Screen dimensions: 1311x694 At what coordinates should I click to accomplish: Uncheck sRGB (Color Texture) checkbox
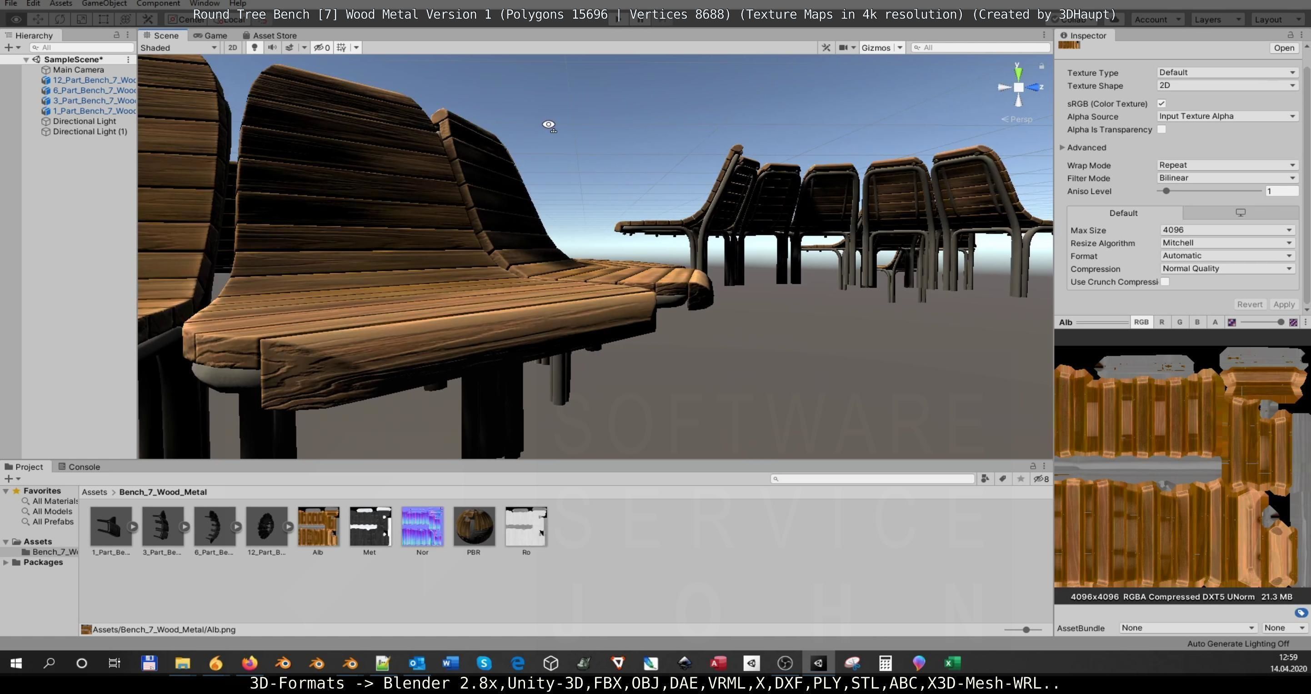[x=1161, y=103]
